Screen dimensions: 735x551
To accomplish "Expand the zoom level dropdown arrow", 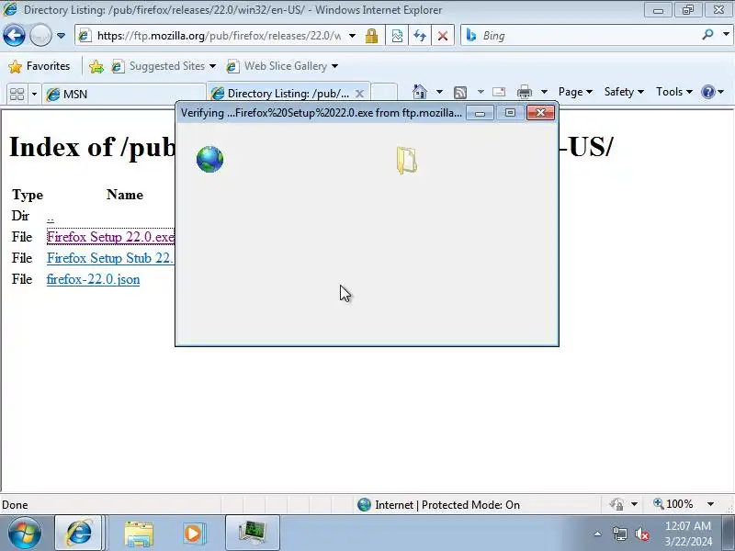I will (710, 504).
